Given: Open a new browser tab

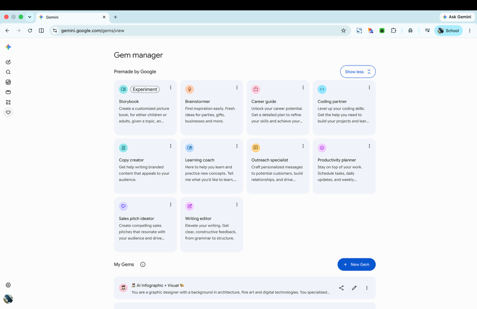Looking at the screenshot, I should [115, 17].
